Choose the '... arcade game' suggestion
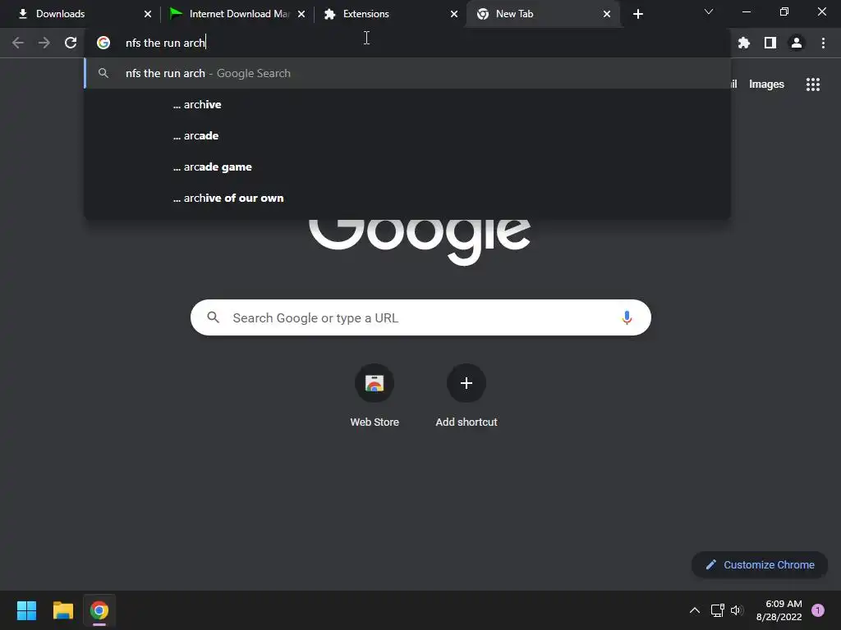 407,167
